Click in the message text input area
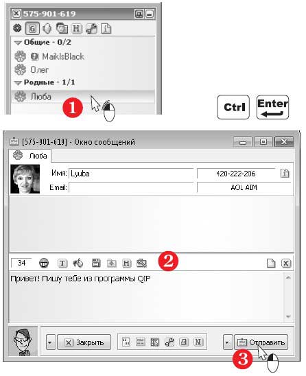 (x=146, y=297)
